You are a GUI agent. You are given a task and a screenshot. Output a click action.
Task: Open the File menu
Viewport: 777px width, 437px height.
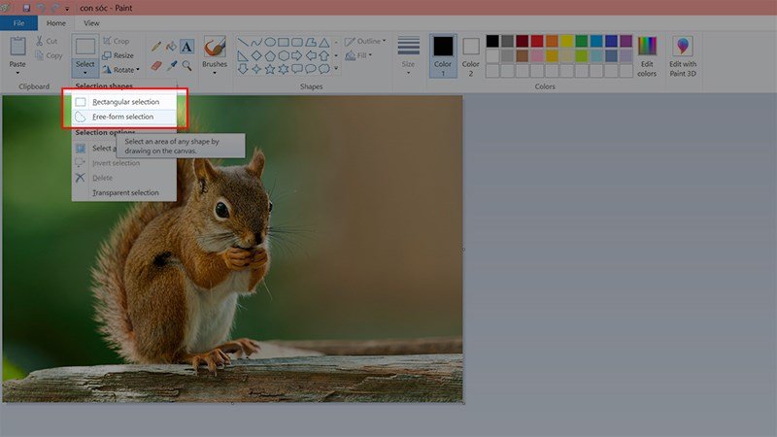pyautogui.click(x=18, y=22)
